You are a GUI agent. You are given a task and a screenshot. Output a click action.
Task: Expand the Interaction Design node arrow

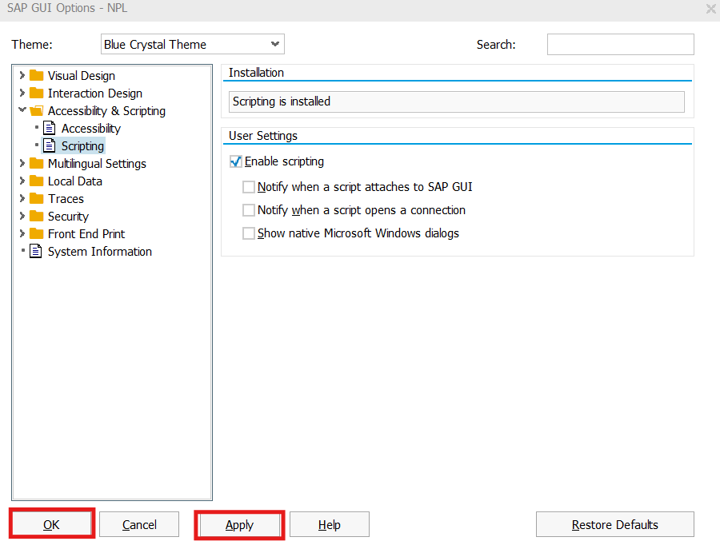point(22,93)
